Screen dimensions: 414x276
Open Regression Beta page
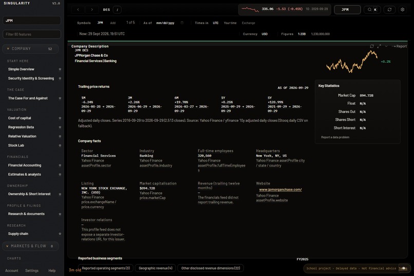coord(21,127)
